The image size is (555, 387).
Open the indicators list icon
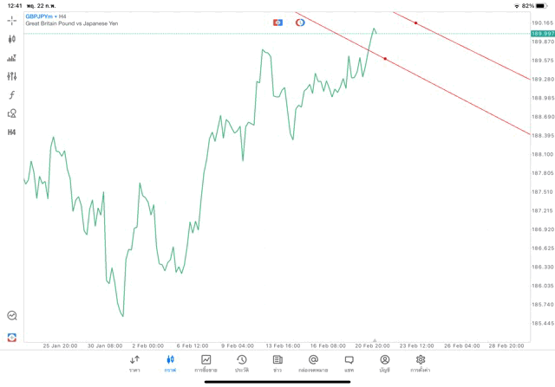[x=11, y=58]
